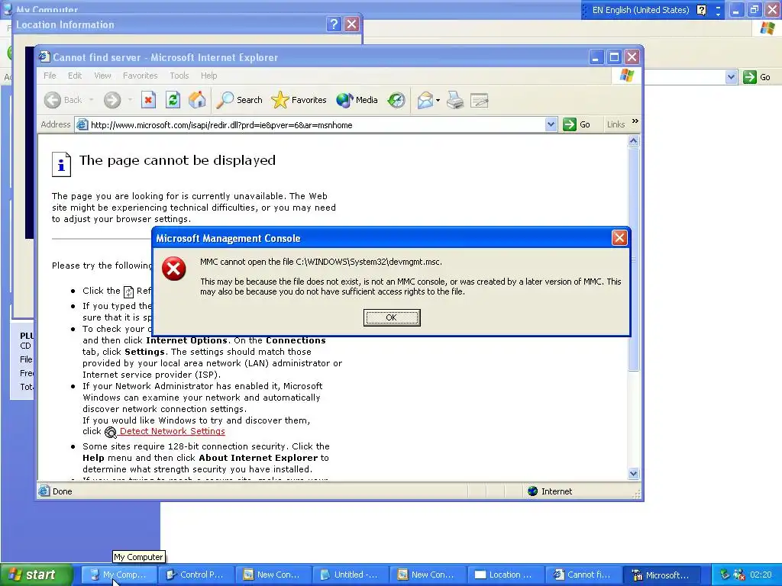Click the Internet Explorer address URL field
782x586 pixels.
click(x=316, y=125)
